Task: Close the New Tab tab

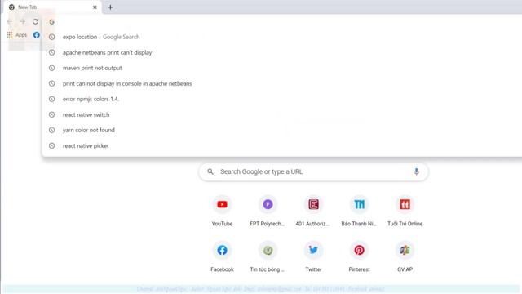Action: pos(95,7)
